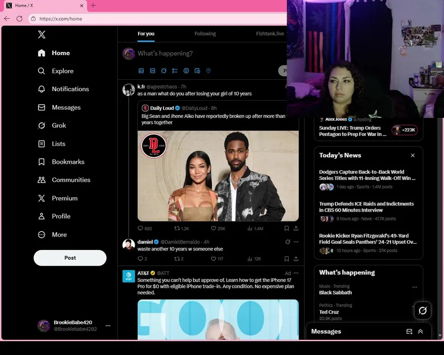The height and width of the screenshot is (355, 444).
Task: Switch to the Fishtank.live tab
Action: point(270,34)
